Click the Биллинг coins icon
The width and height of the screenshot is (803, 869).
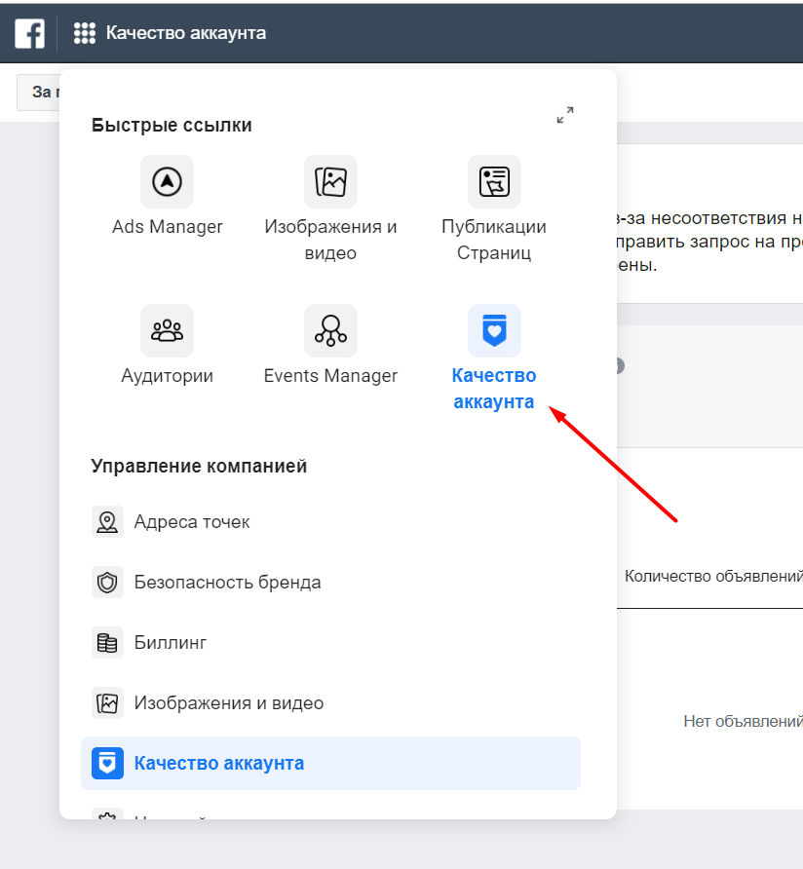pyautogui.click(x=107, y=642)
